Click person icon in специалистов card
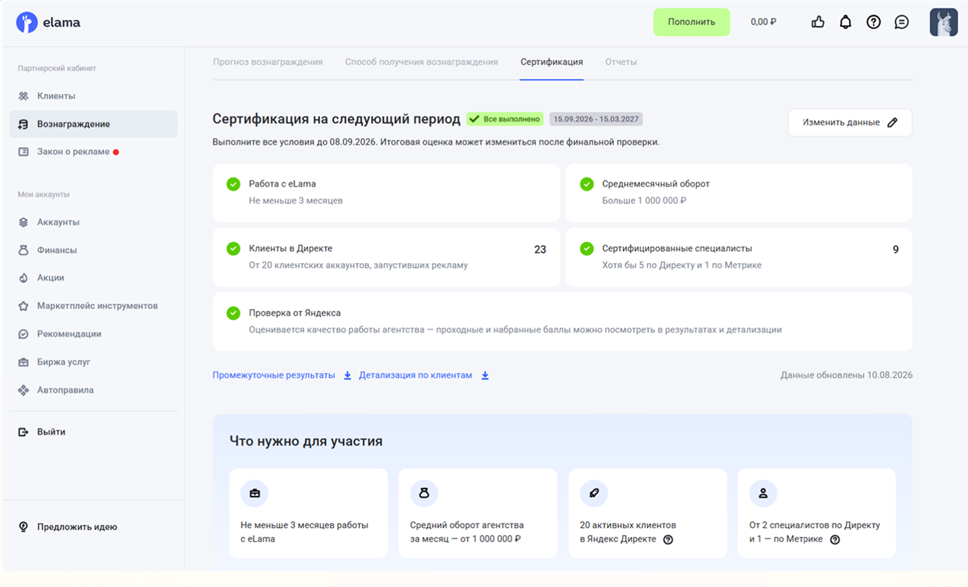Image resolution: width=968 pixels, height=587 pixels. 763,493
